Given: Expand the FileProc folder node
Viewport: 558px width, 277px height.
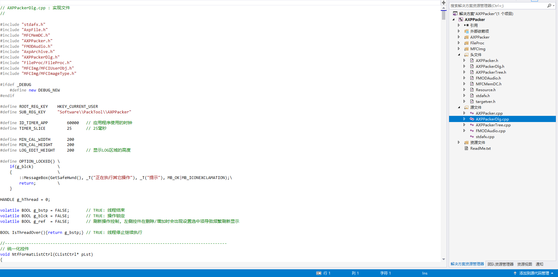Looking at the screenshot, I should [459, 43].
